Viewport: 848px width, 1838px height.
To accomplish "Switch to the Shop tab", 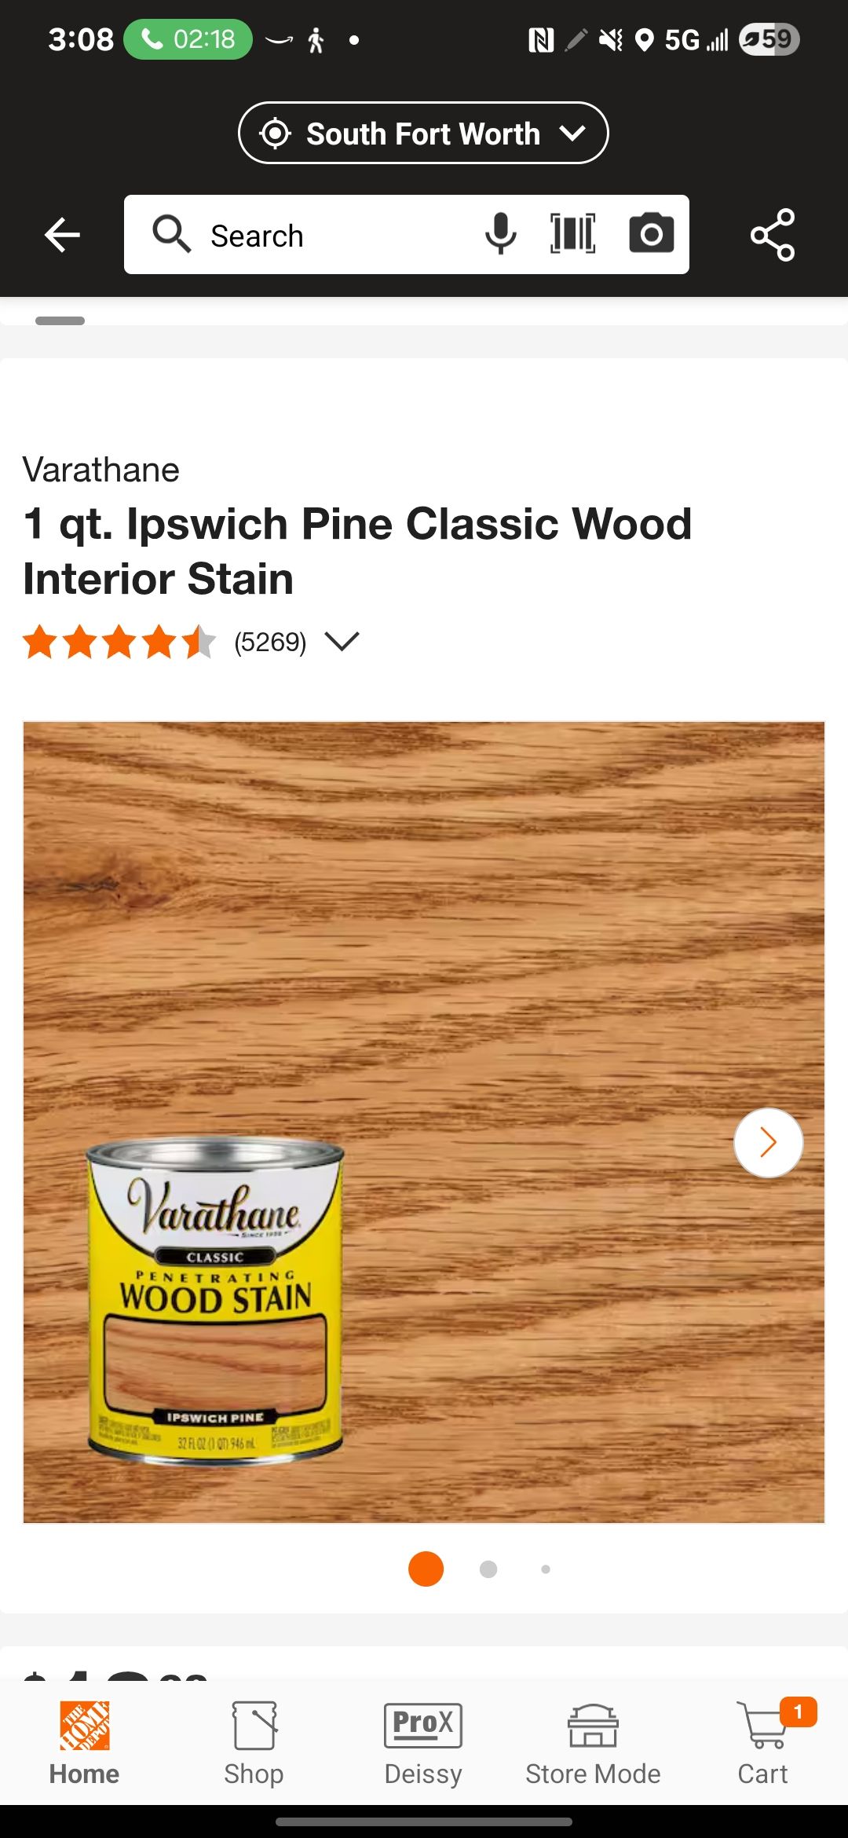I will pyautogui.click(x=254, y=1743).
